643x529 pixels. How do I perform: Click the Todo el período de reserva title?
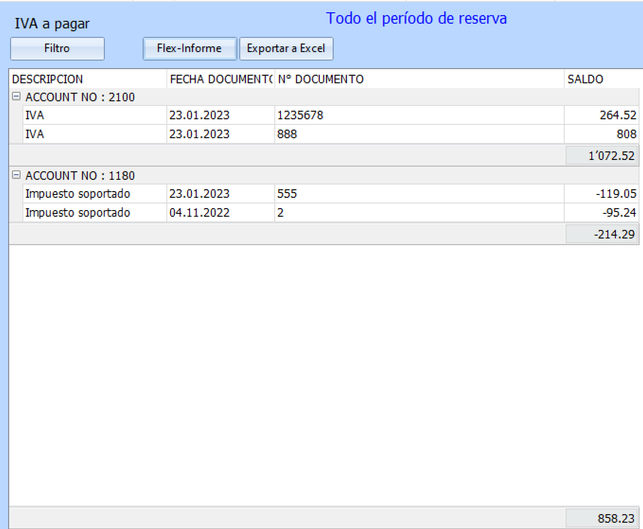pyautogui.click(x=416, y=18)
